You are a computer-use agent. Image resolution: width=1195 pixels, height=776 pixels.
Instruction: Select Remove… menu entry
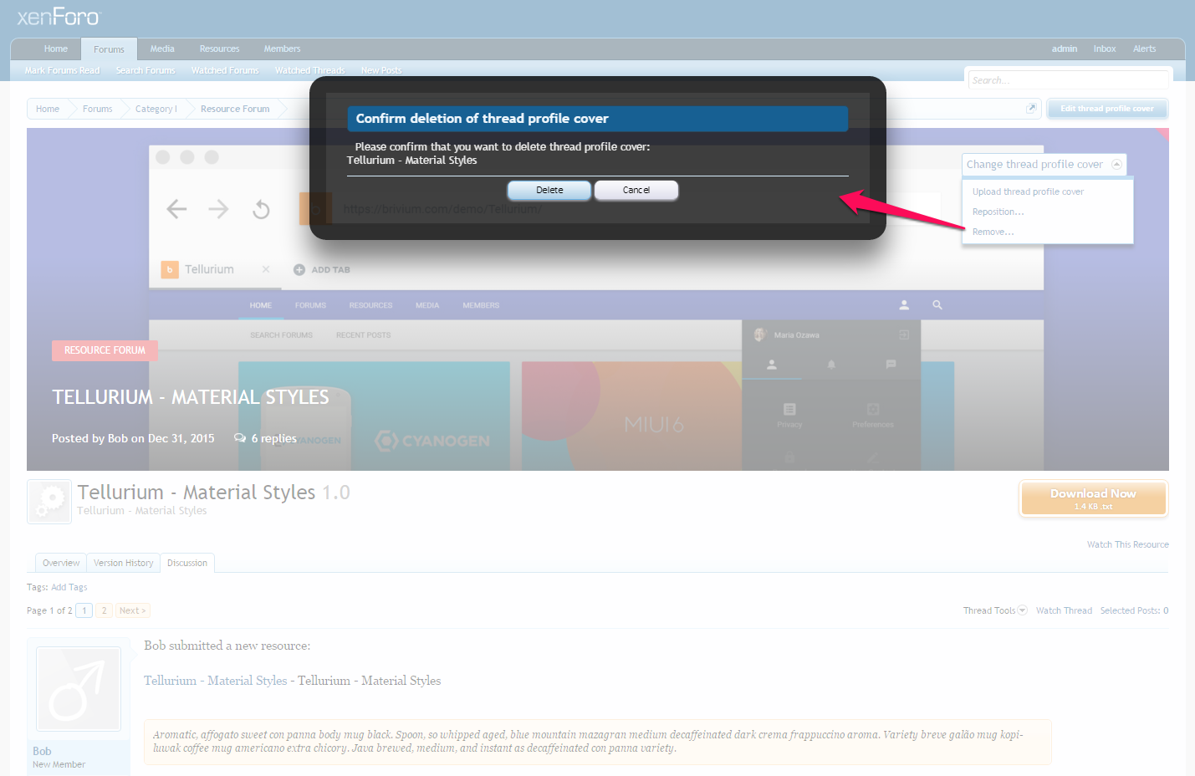[993, 232]
